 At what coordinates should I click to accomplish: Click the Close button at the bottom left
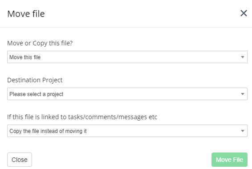coord(20,160)
